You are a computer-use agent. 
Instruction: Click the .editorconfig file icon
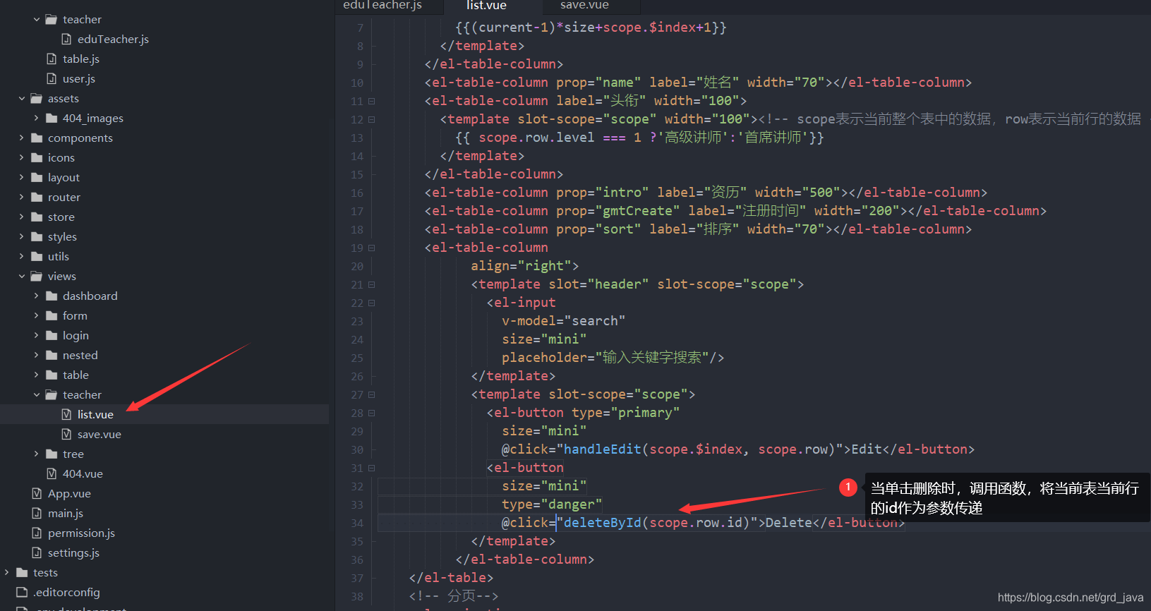point(22,593)
